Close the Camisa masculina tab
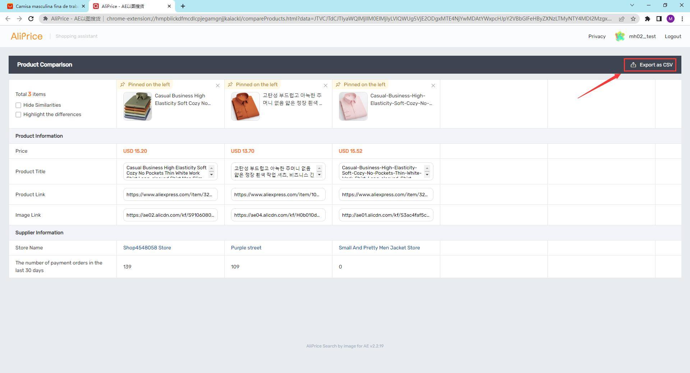 click(x=83, y=6)
